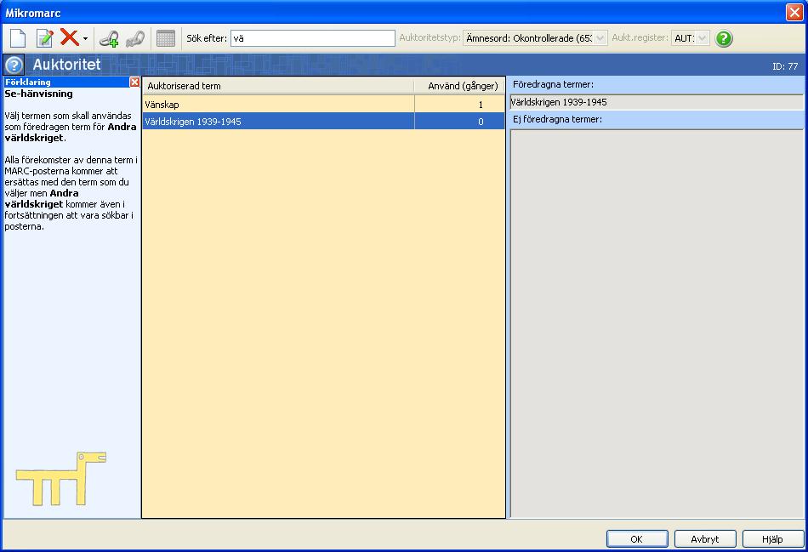Click the green help circle icon
808x552 pixels.
(x=724, y=38)
